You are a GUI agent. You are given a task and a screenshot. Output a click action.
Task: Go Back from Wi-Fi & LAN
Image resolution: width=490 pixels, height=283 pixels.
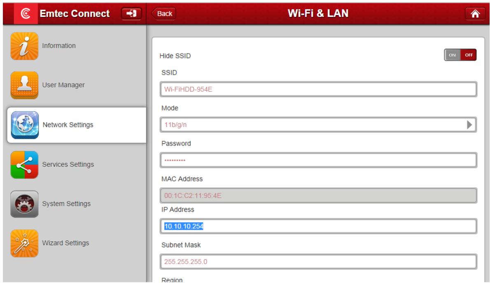coord(164,14)
